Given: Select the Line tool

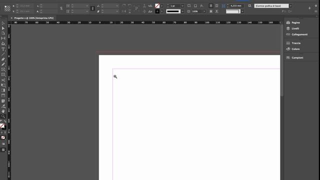Looking at the screenshot, I should pos(3,54).
